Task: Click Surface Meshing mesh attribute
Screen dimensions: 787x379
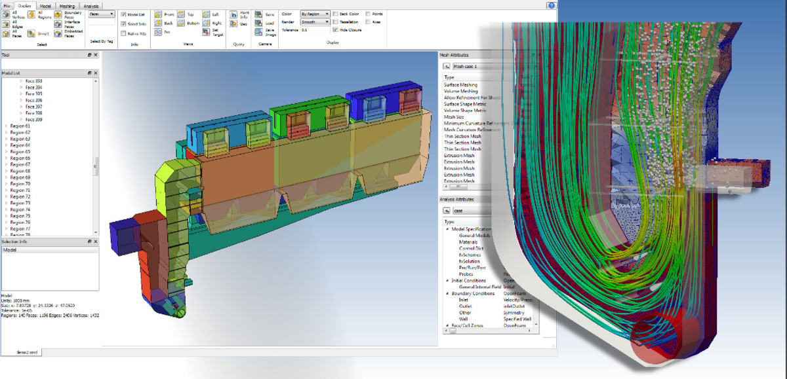Action: point(461,84)
